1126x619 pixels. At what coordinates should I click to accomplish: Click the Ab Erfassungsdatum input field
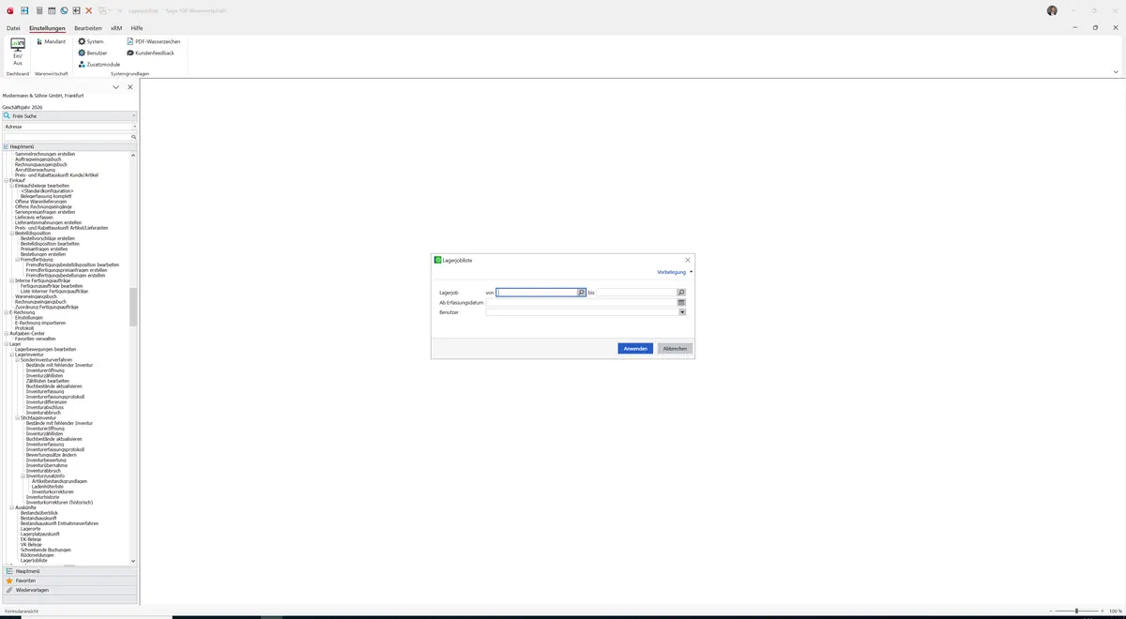point(582,302)
